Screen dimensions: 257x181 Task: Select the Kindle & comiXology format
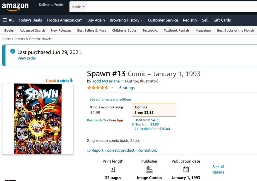pos(108,110)
